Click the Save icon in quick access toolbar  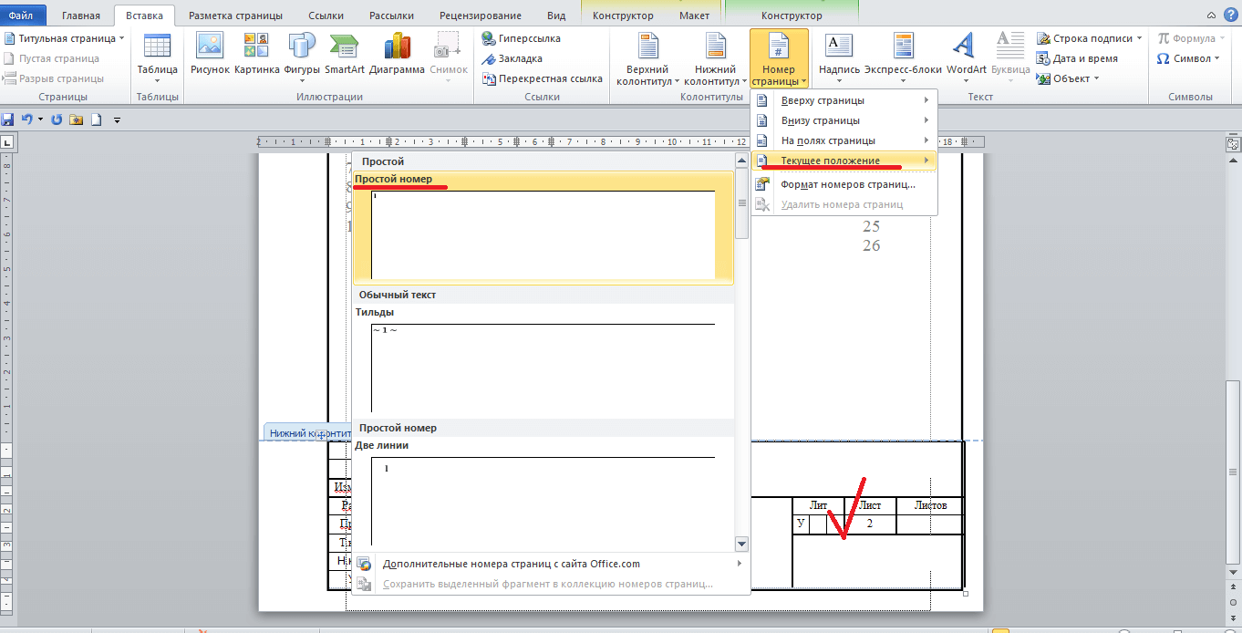coord(8,119)
